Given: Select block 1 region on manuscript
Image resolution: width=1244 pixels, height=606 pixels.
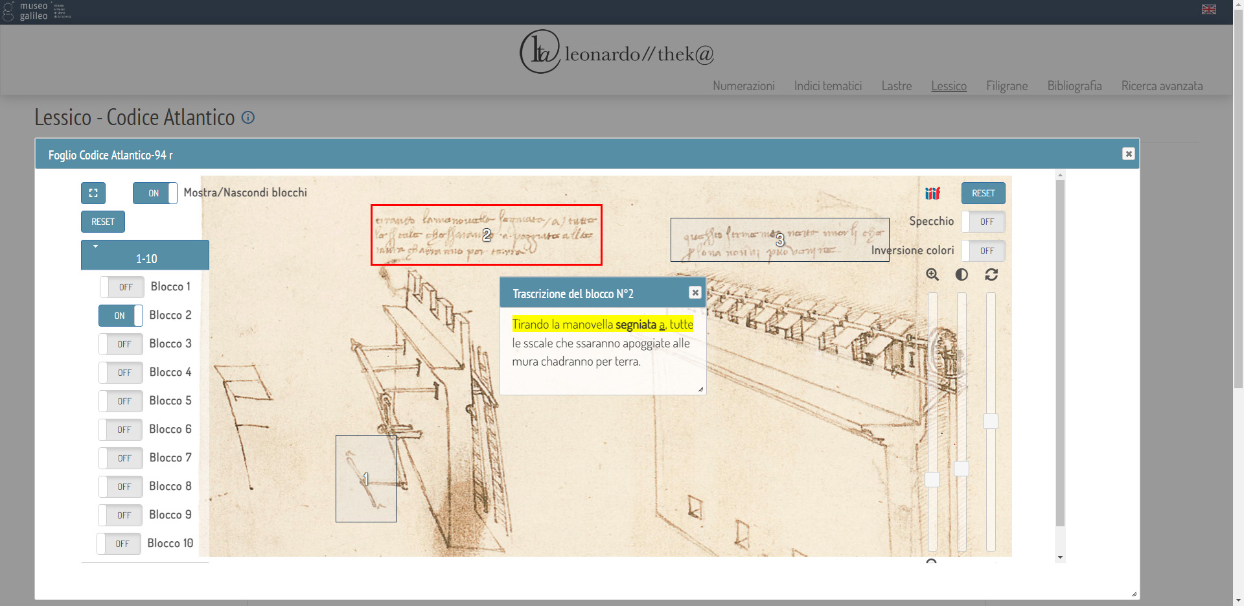Looking at the screenshot, I should point(366,478).
